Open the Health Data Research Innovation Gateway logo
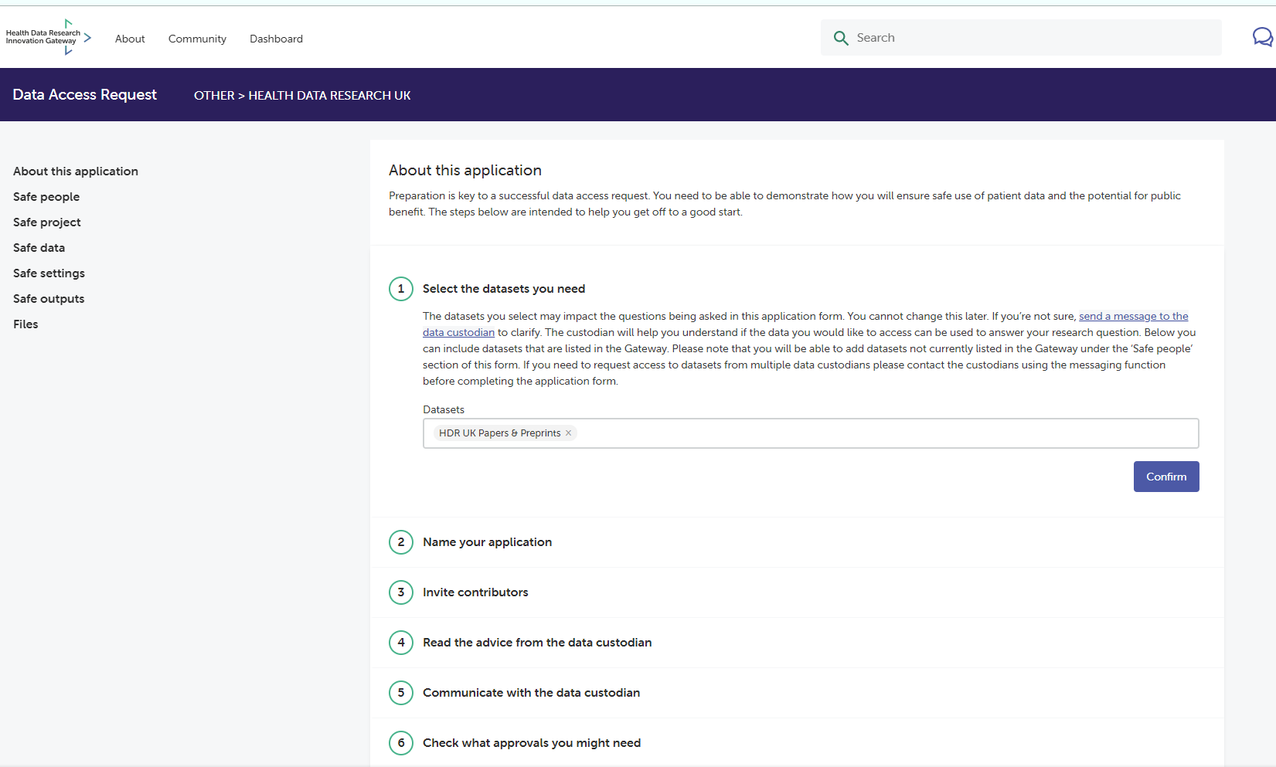 click(x=49, y=37)
